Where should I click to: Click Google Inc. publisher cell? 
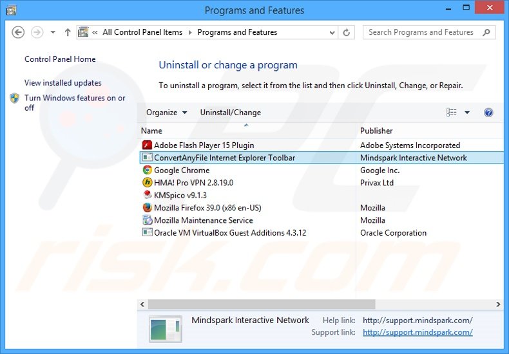pos(379,170)
